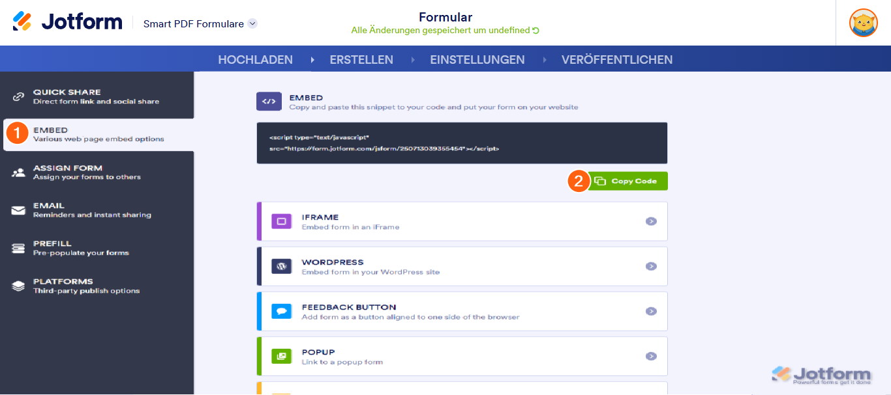The height and width of the screenshot is (395, 891).
Task: Click the green Popup icon
Action: click(x=282, y=356)
